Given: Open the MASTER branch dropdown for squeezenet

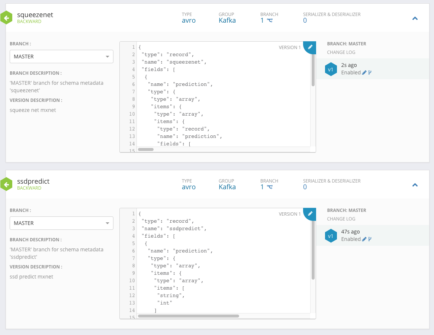Looking at the screenshot, I should 61,57.
